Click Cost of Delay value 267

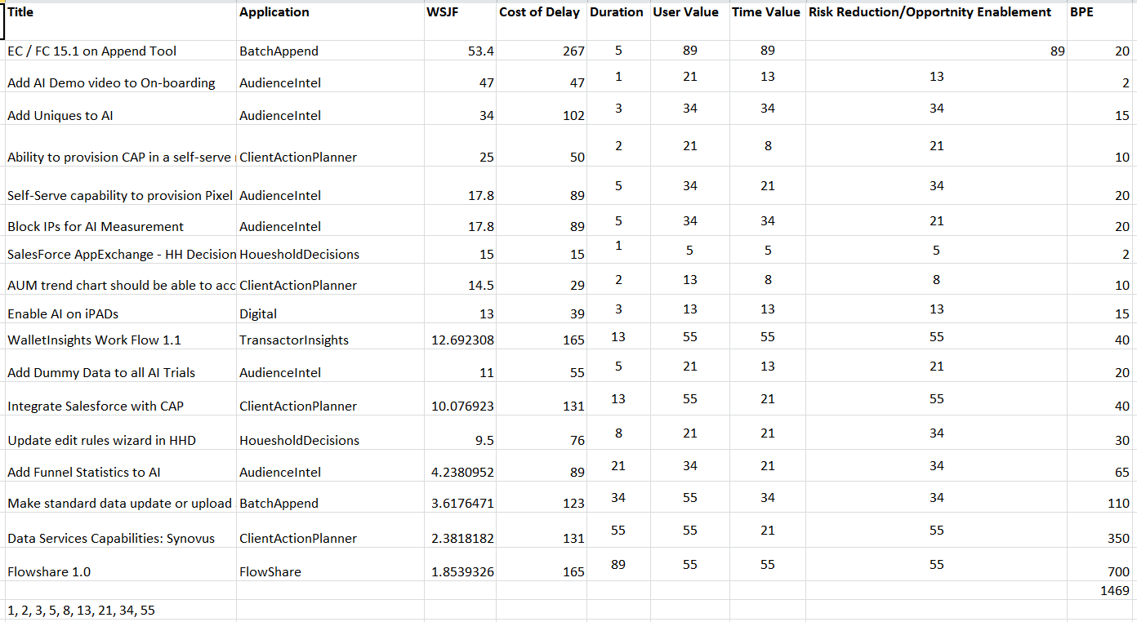542,51
